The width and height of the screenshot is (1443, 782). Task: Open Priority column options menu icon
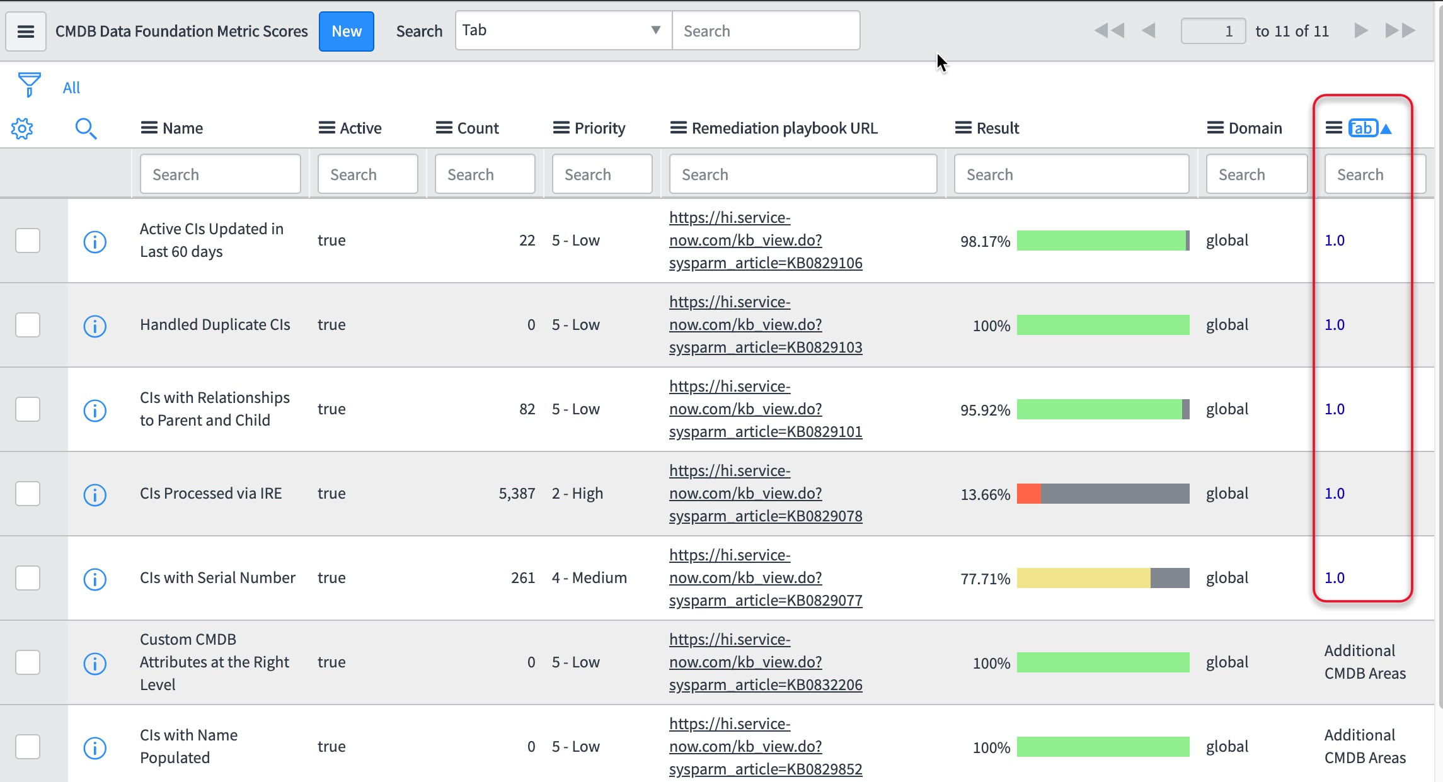pyautogui.click(x=561, y=128)
